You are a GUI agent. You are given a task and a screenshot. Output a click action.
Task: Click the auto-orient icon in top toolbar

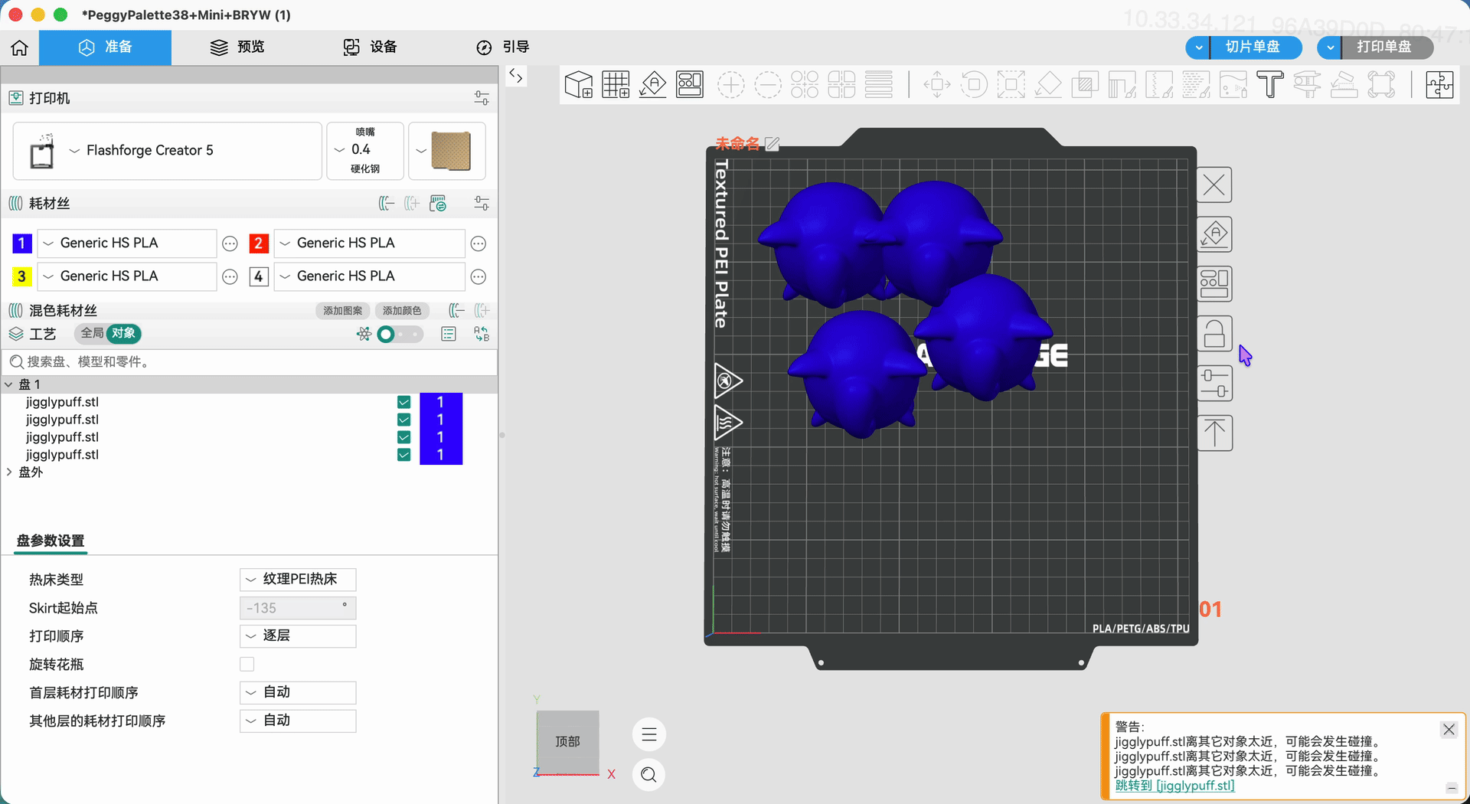tap(653, 84)
